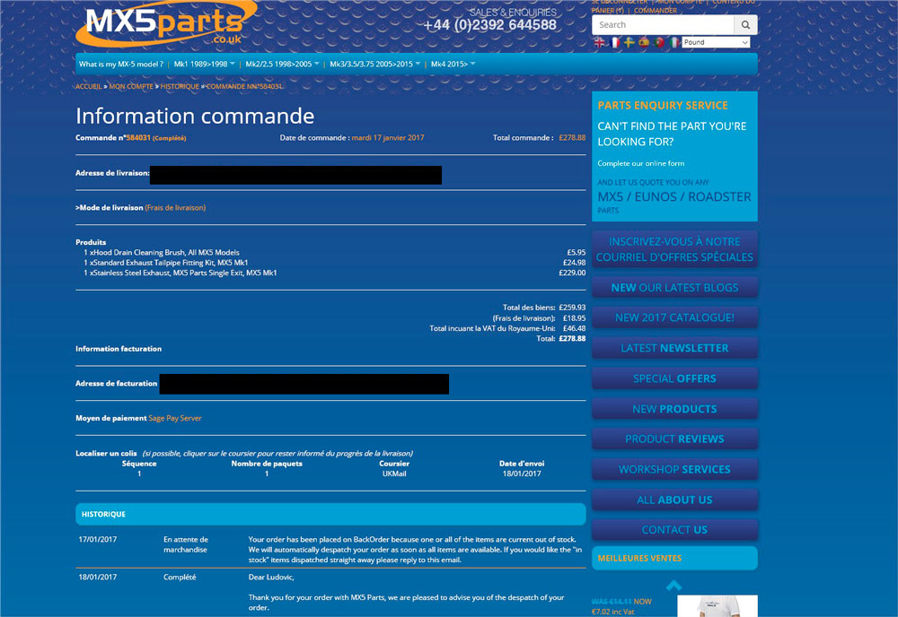The height and width of the screenshot is (617, 898).
Task: Open 'Complete our online form' link
Action: click(641, 163)
